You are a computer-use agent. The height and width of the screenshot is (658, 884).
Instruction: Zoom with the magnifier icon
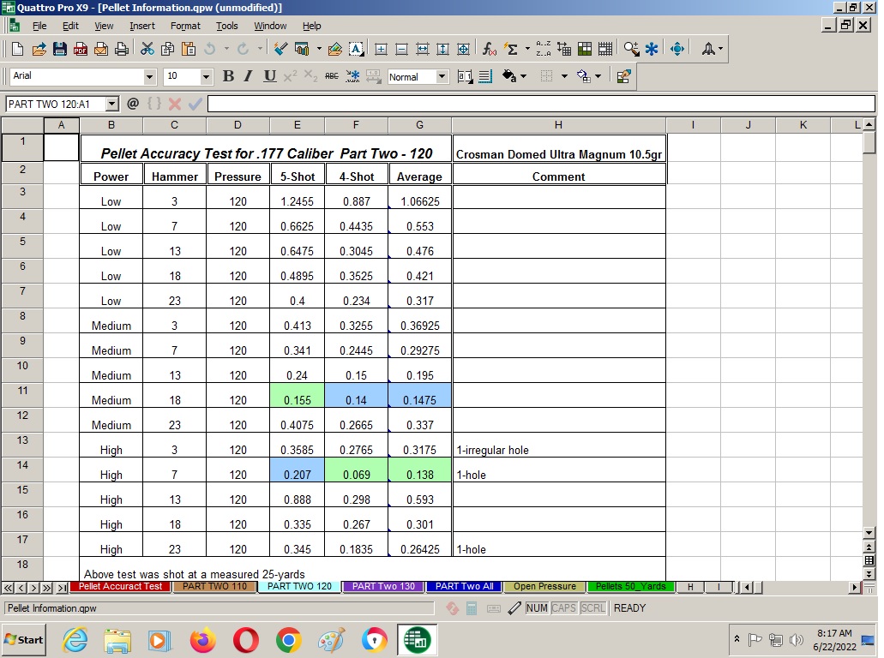pos(631,49)
